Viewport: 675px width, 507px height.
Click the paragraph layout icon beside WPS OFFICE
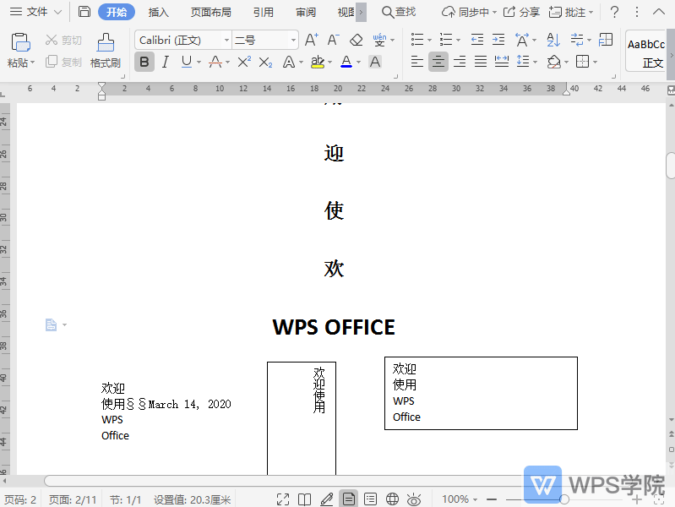(52, 324)
